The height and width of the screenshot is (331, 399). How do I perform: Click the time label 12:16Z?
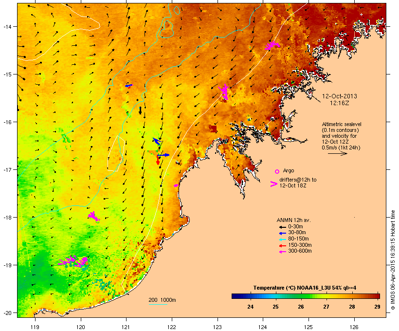click(x=340, y=103)
